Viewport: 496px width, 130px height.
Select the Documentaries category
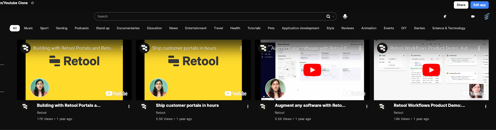(x=128, y=28)
